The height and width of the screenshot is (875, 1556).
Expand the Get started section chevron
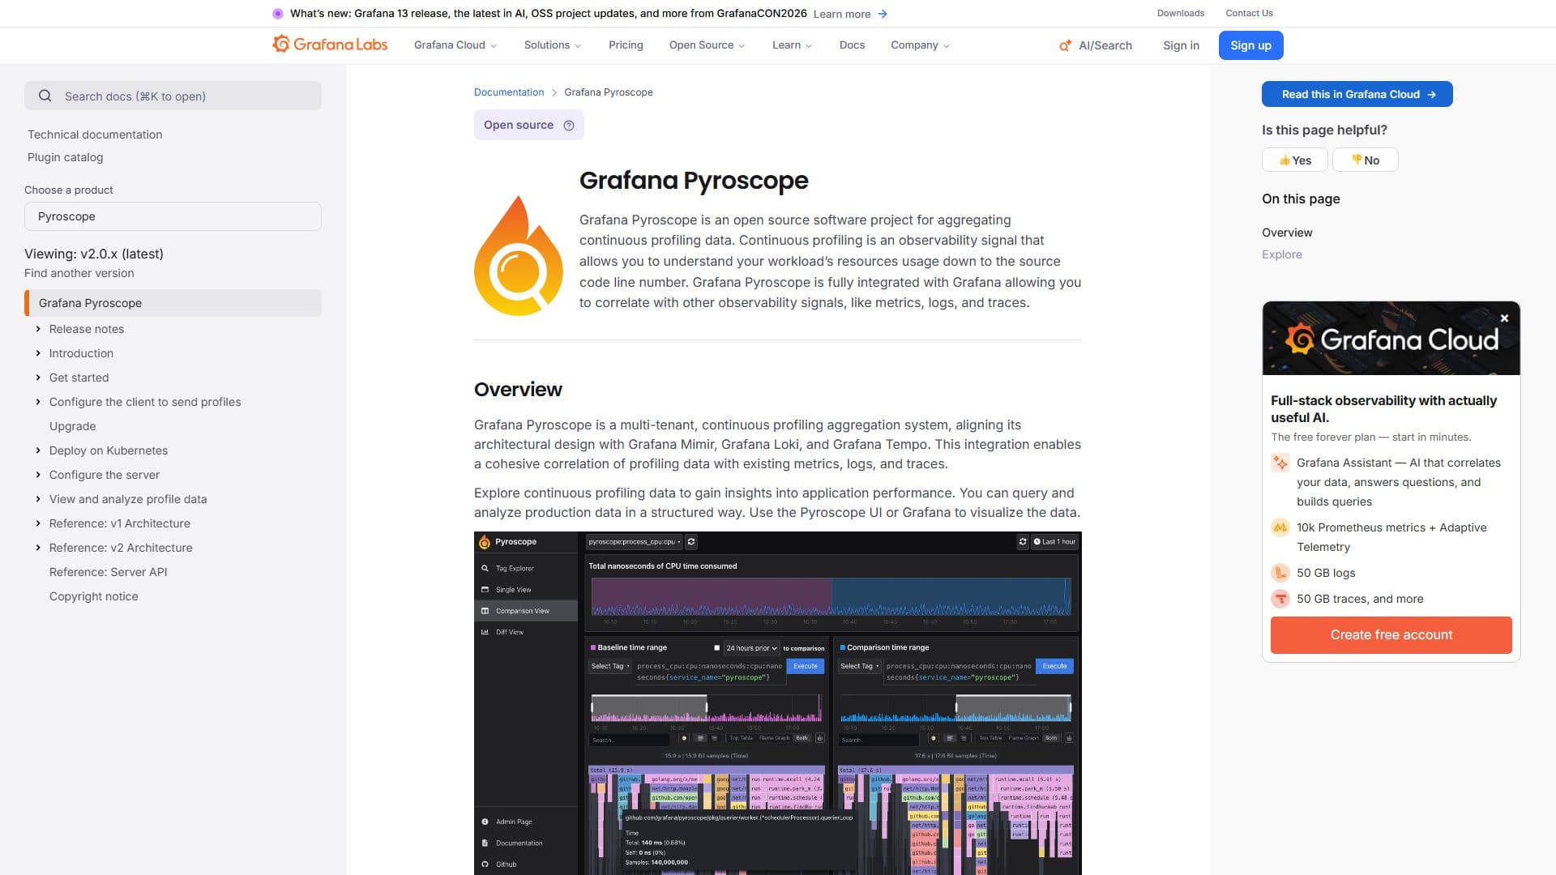[38, 378]
